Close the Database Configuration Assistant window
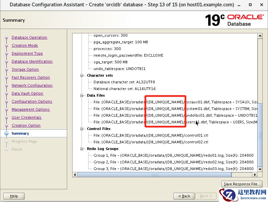This screenshot has width=268, height=202. [262, 5]
